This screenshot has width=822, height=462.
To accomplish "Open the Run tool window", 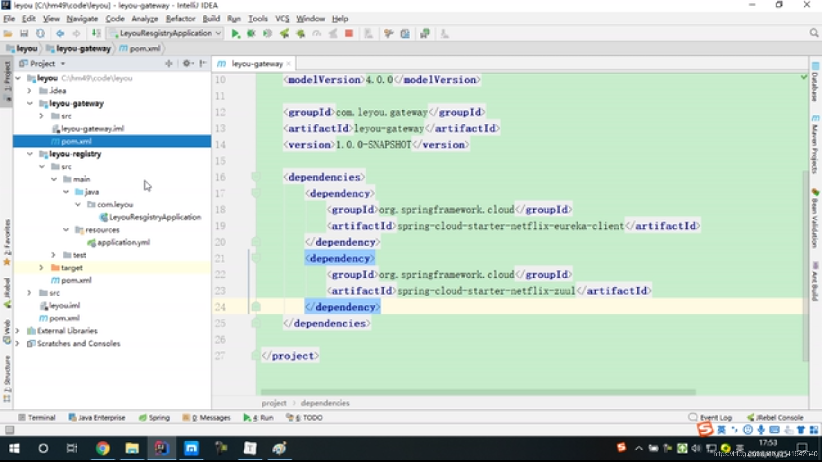I will click(259, 418).
